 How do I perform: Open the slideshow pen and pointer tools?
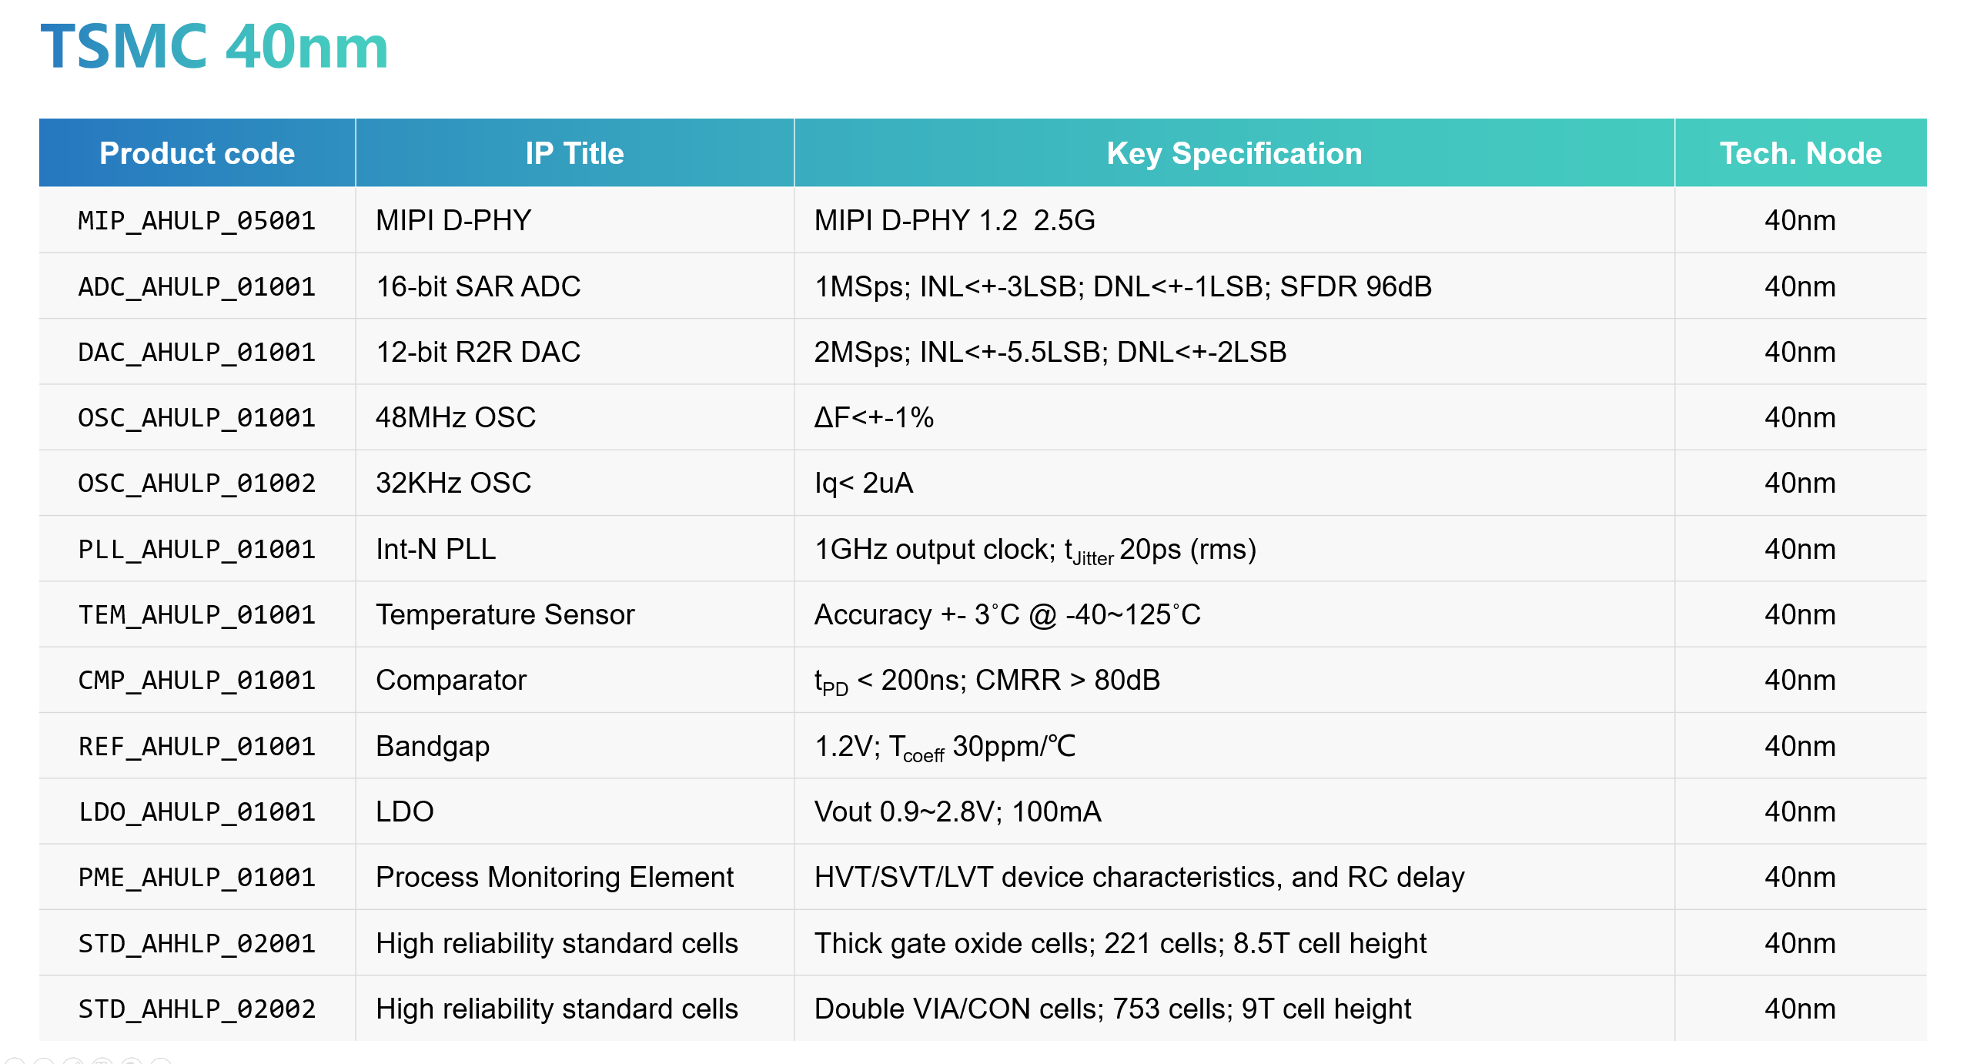click(x=73, y=1062)
